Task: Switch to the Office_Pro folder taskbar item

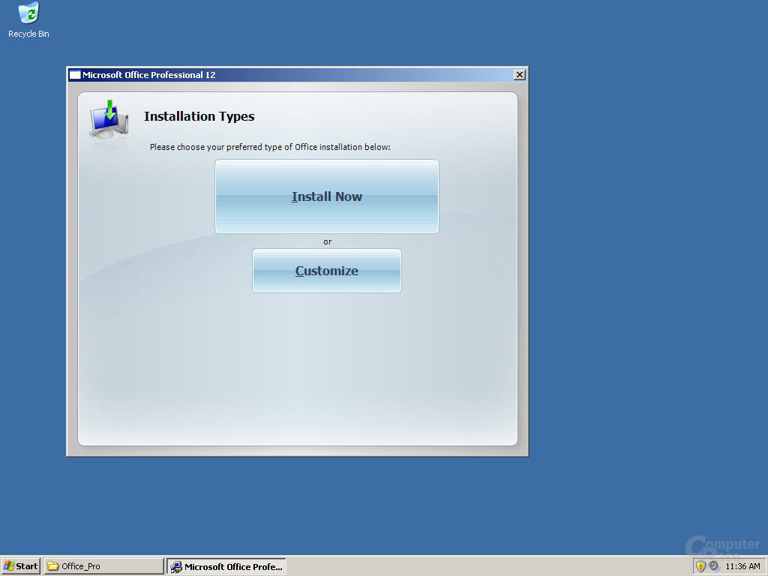Action: tap(104, 566)
